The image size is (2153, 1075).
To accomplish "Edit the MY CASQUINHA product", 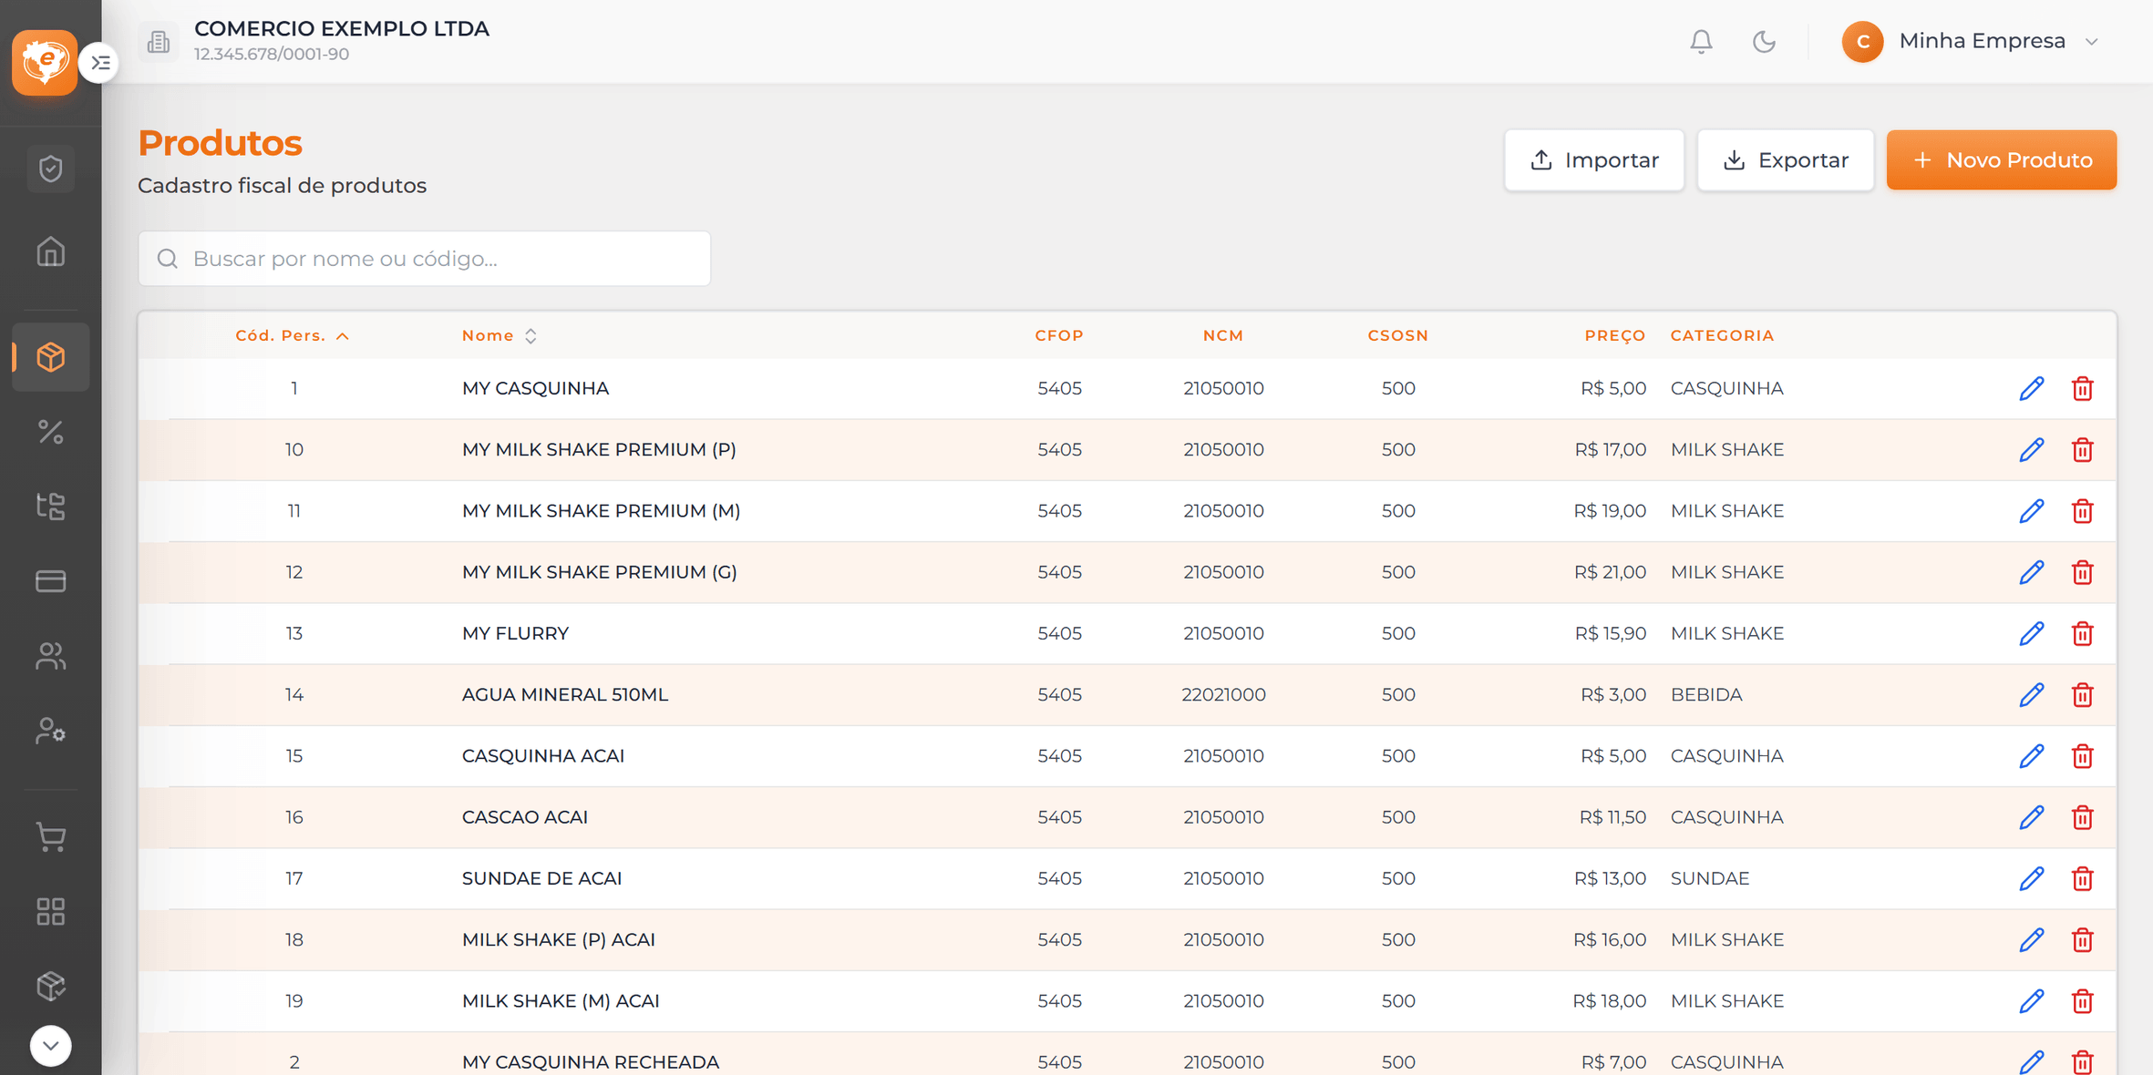I will (x=2032, y=389).
